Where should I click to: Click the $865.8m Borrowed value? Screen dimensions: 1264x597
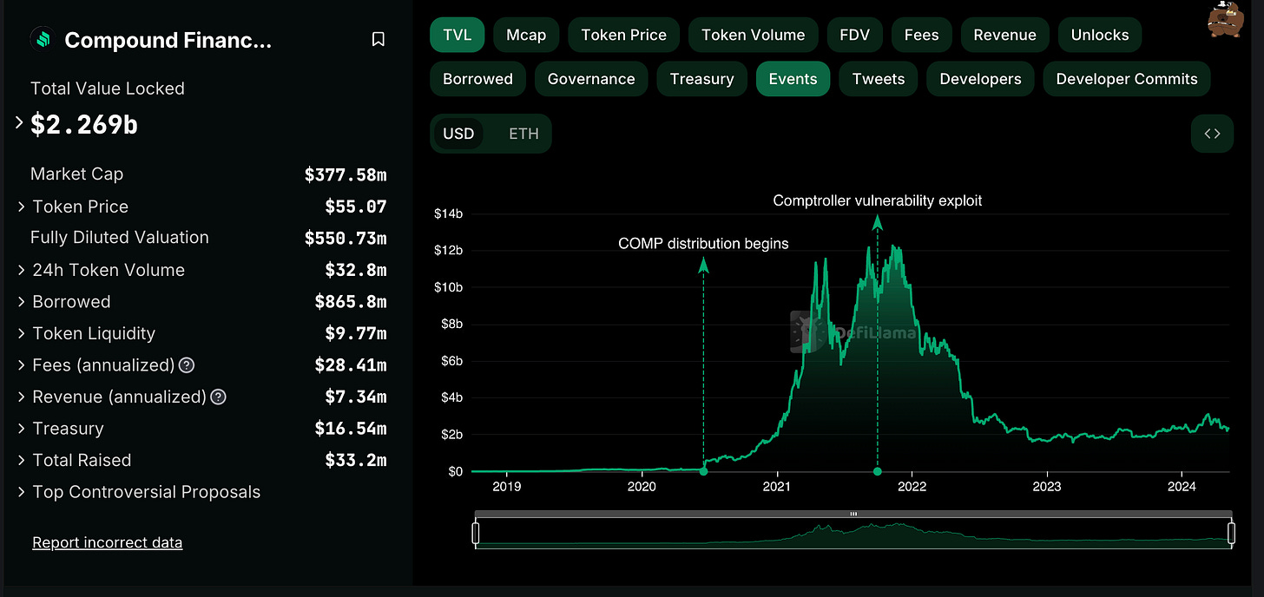(x=351, y=302)
